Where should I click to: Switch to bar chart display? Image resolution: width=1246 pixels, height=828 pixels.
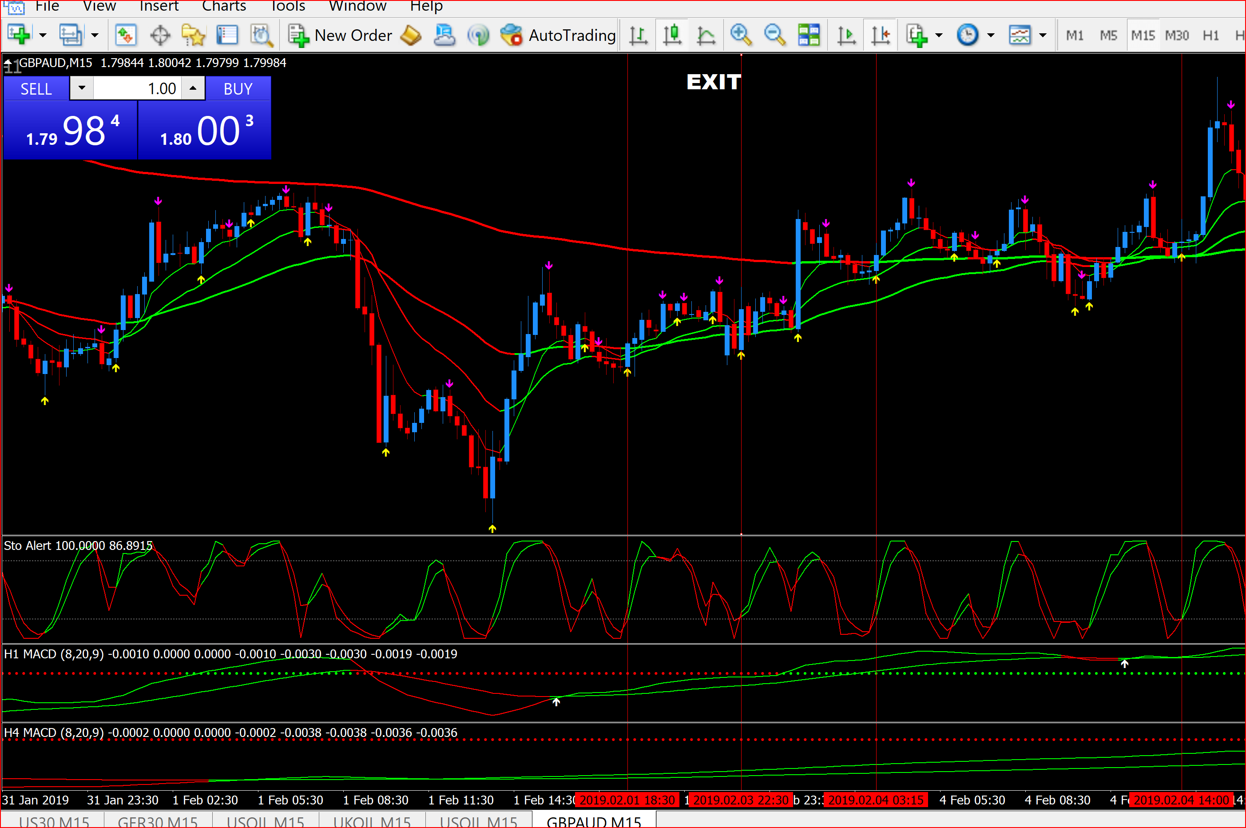tap(638, 35)
